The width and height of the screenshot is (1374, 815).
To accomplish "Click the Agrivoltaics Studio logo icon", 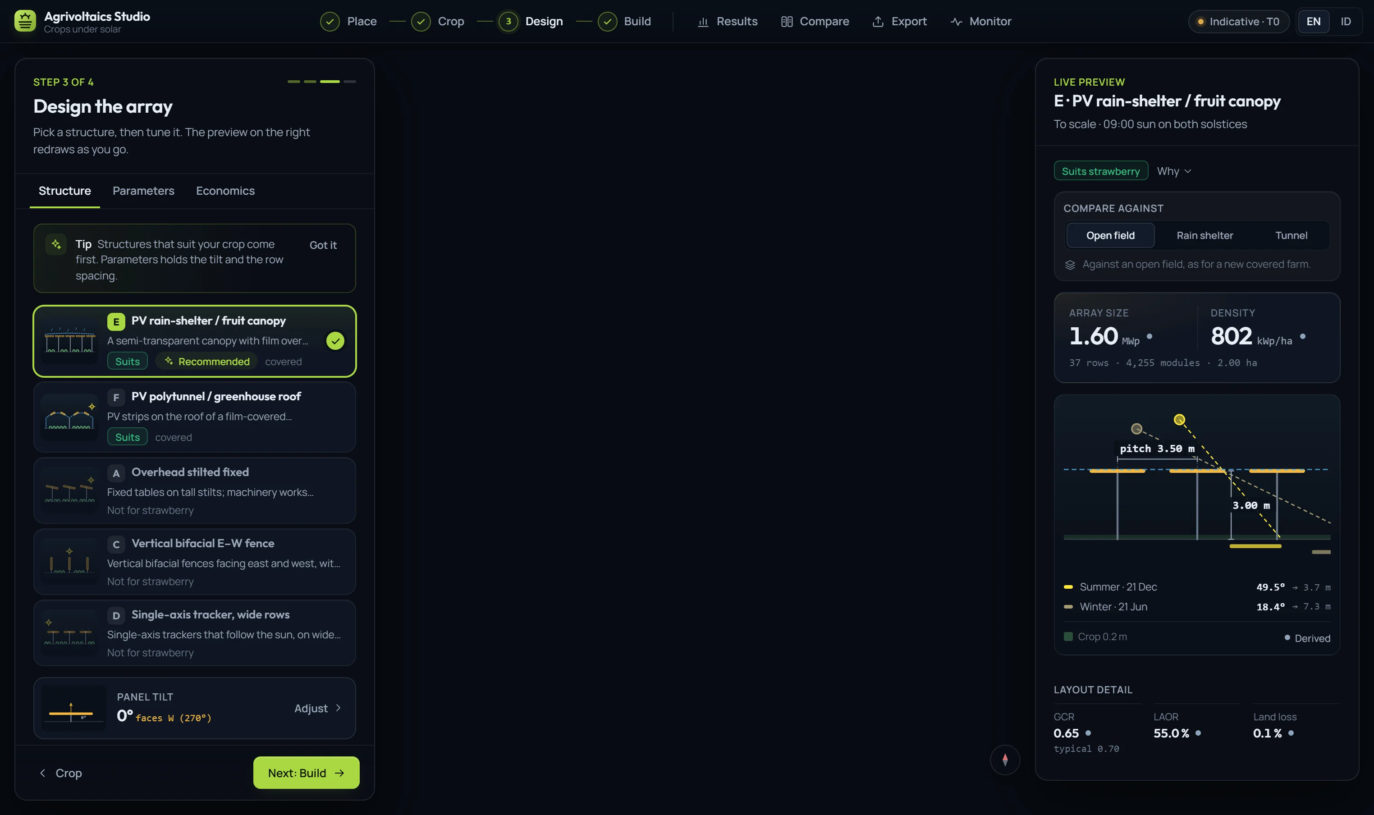I will coord(25,22).
